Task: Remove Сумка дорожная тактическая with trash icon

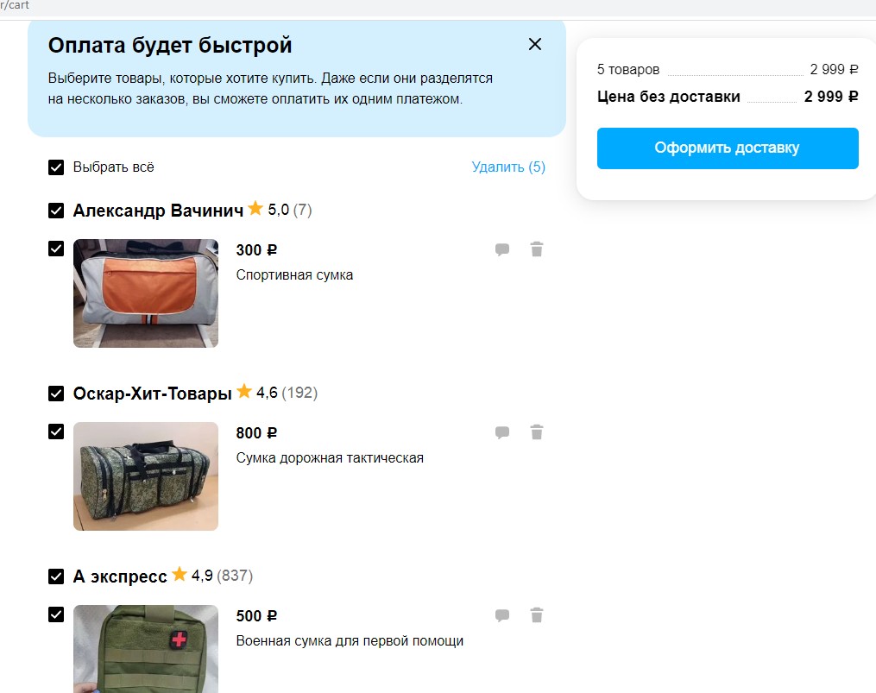Action: [537, 433]
